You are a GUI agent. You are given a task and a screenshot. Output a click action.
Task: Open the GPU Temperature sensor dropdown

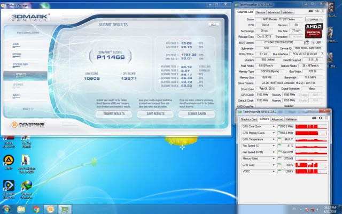[x=275, y=139]
